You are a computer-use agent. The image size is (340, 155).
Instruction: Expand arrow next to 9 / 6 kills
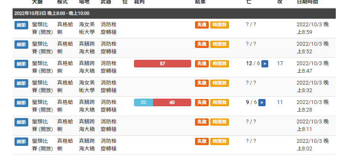pyautogui.click(x=262, y=102)
